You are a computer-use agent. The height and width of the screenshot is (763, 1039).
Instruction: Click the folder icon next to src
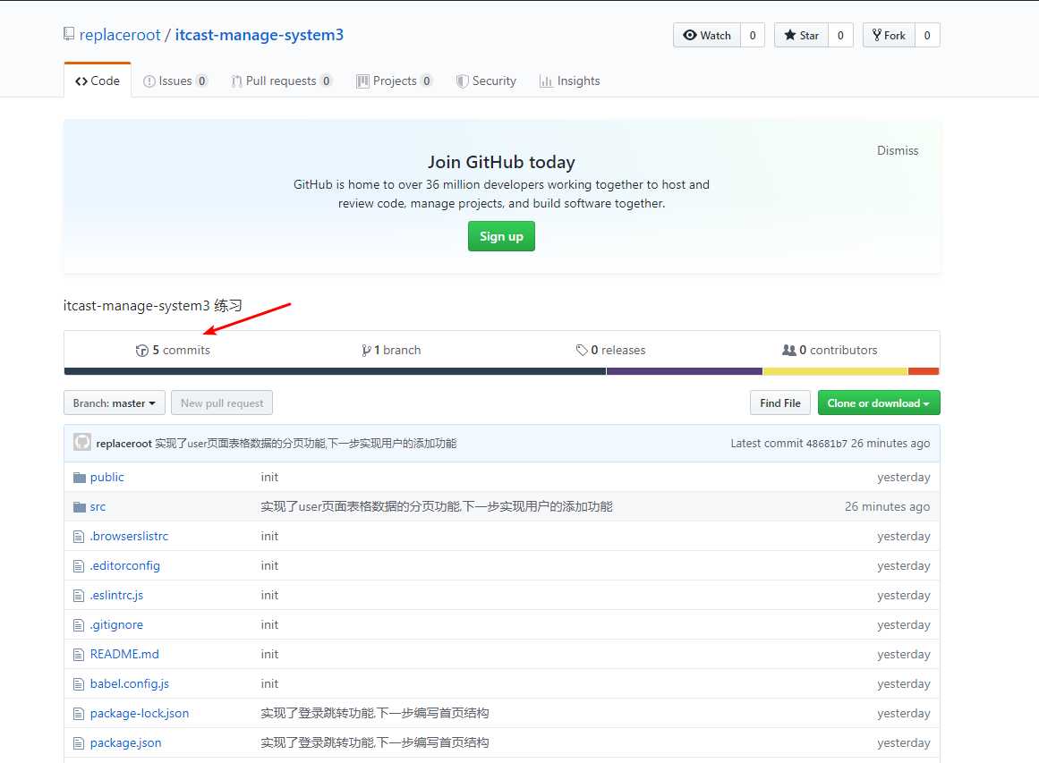point(80,506)
